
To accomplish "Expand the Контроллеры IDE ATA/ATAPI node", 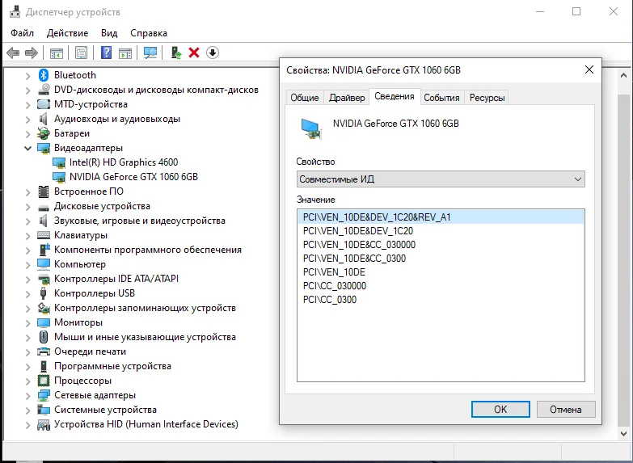I will (27, 279).
